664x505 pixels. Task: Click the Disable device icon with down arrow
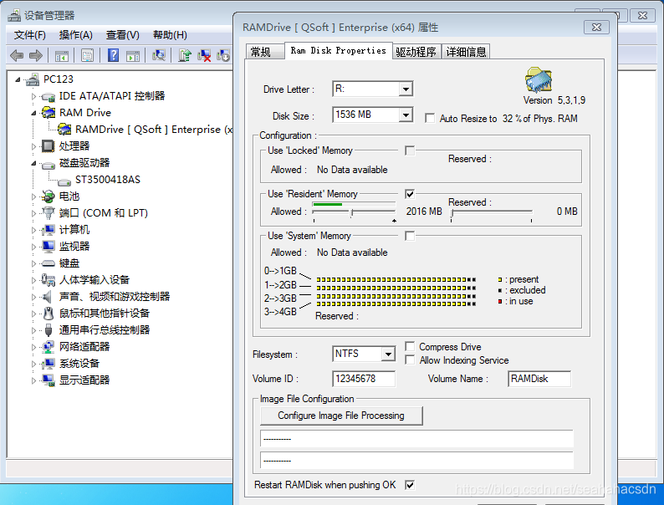pyautogui.click(x=223, y=55)
